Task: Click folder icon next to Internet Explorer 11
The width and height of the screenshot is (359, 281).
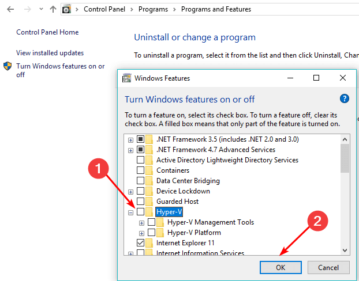Action: pyautogui.click(x=149, y=243)
